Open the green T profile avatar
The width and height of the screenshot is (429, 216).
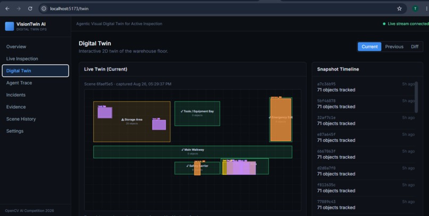(x=415, y=8)
